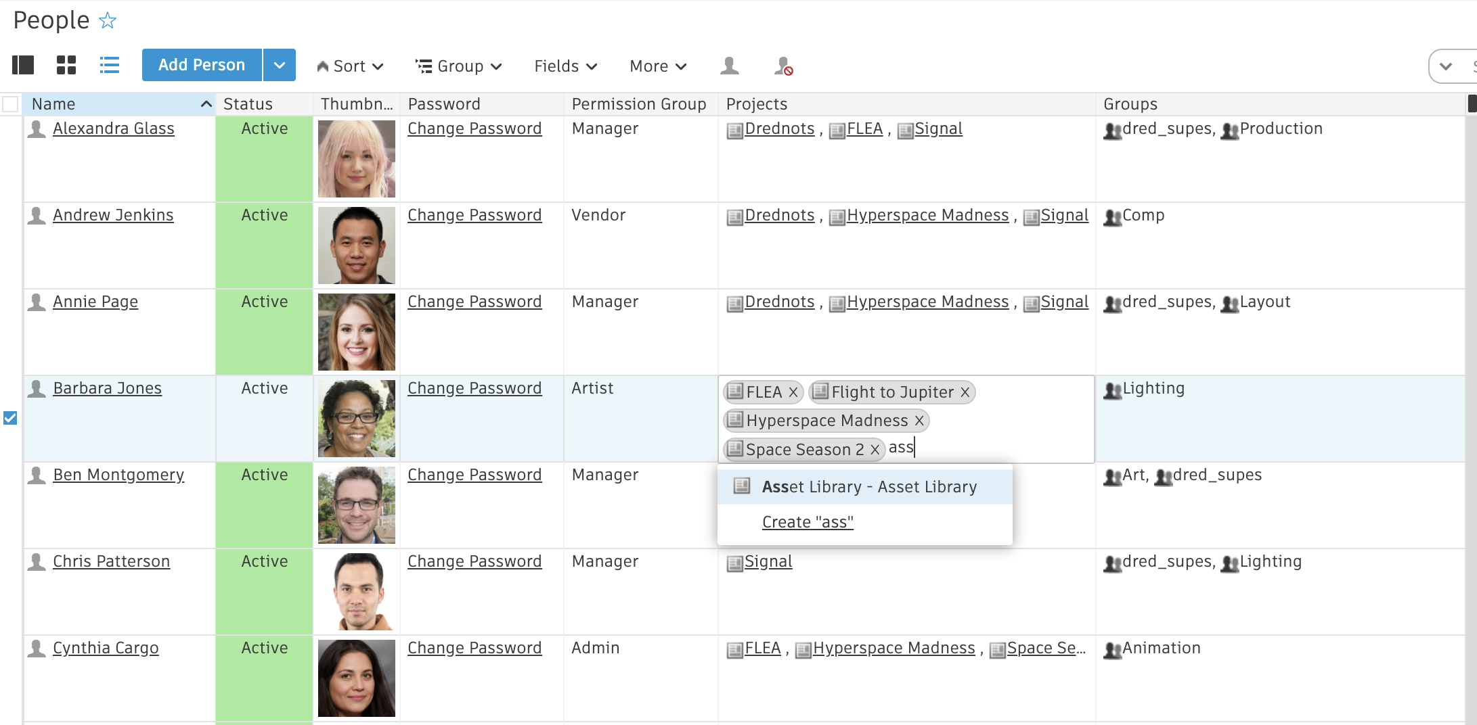Screen dimensions: 1477x725
Task: Select Asset Library from suggestions
Action: point(868,487)
